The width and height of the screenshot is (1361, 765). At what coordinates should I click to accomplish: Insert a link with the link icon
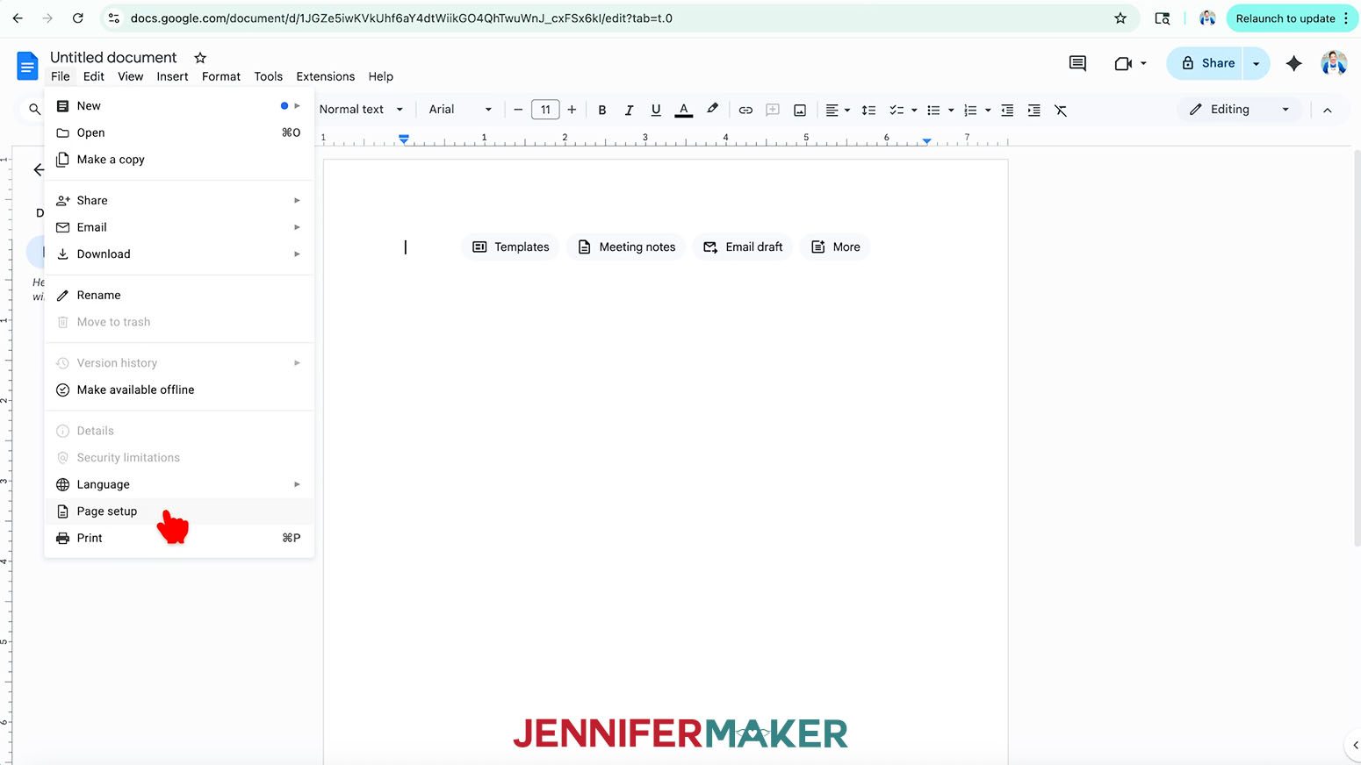(x=745, y=110)
